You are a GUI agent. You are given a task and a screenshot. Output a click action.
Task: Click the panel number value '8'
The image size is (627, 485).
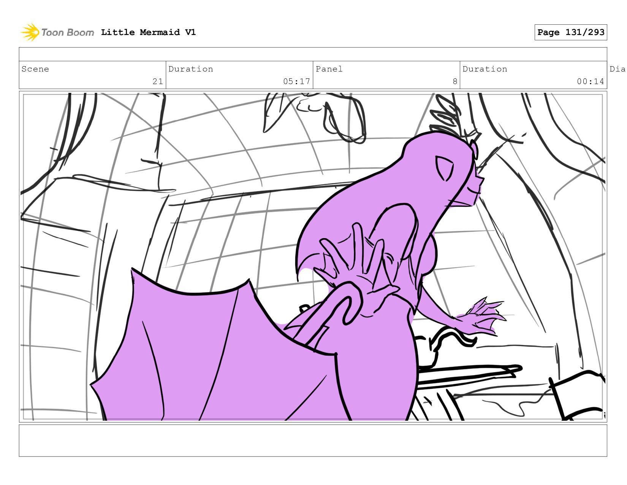pyautogui.click(x=455, y=81)
